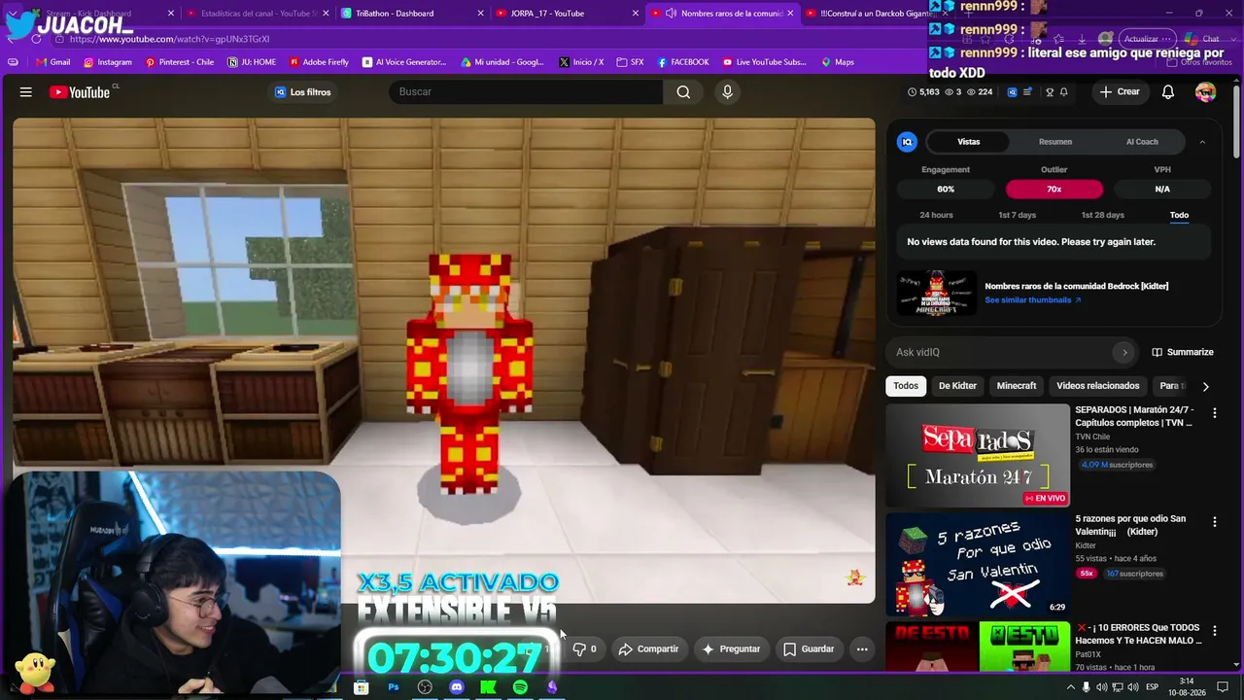Click the vidIQ trophy icon in the top bar
Viewport: 1244px width, 700px height.
(1050, 92)
